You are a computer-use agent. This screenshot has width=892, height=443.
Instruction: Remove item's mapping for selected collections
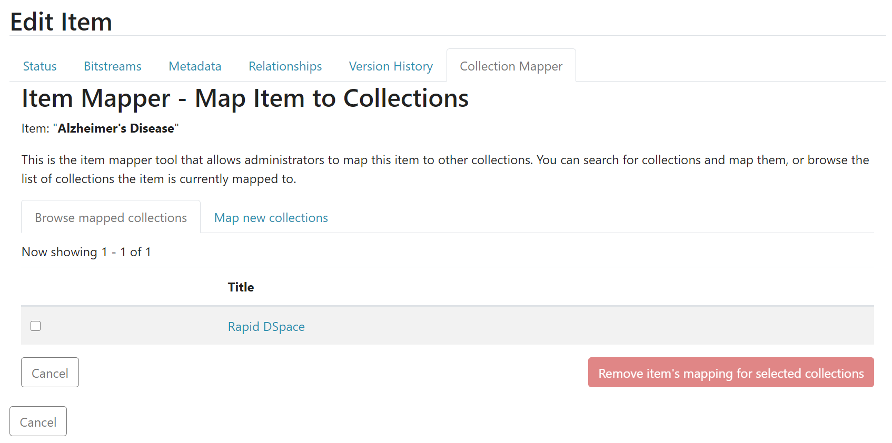[730, 373]
